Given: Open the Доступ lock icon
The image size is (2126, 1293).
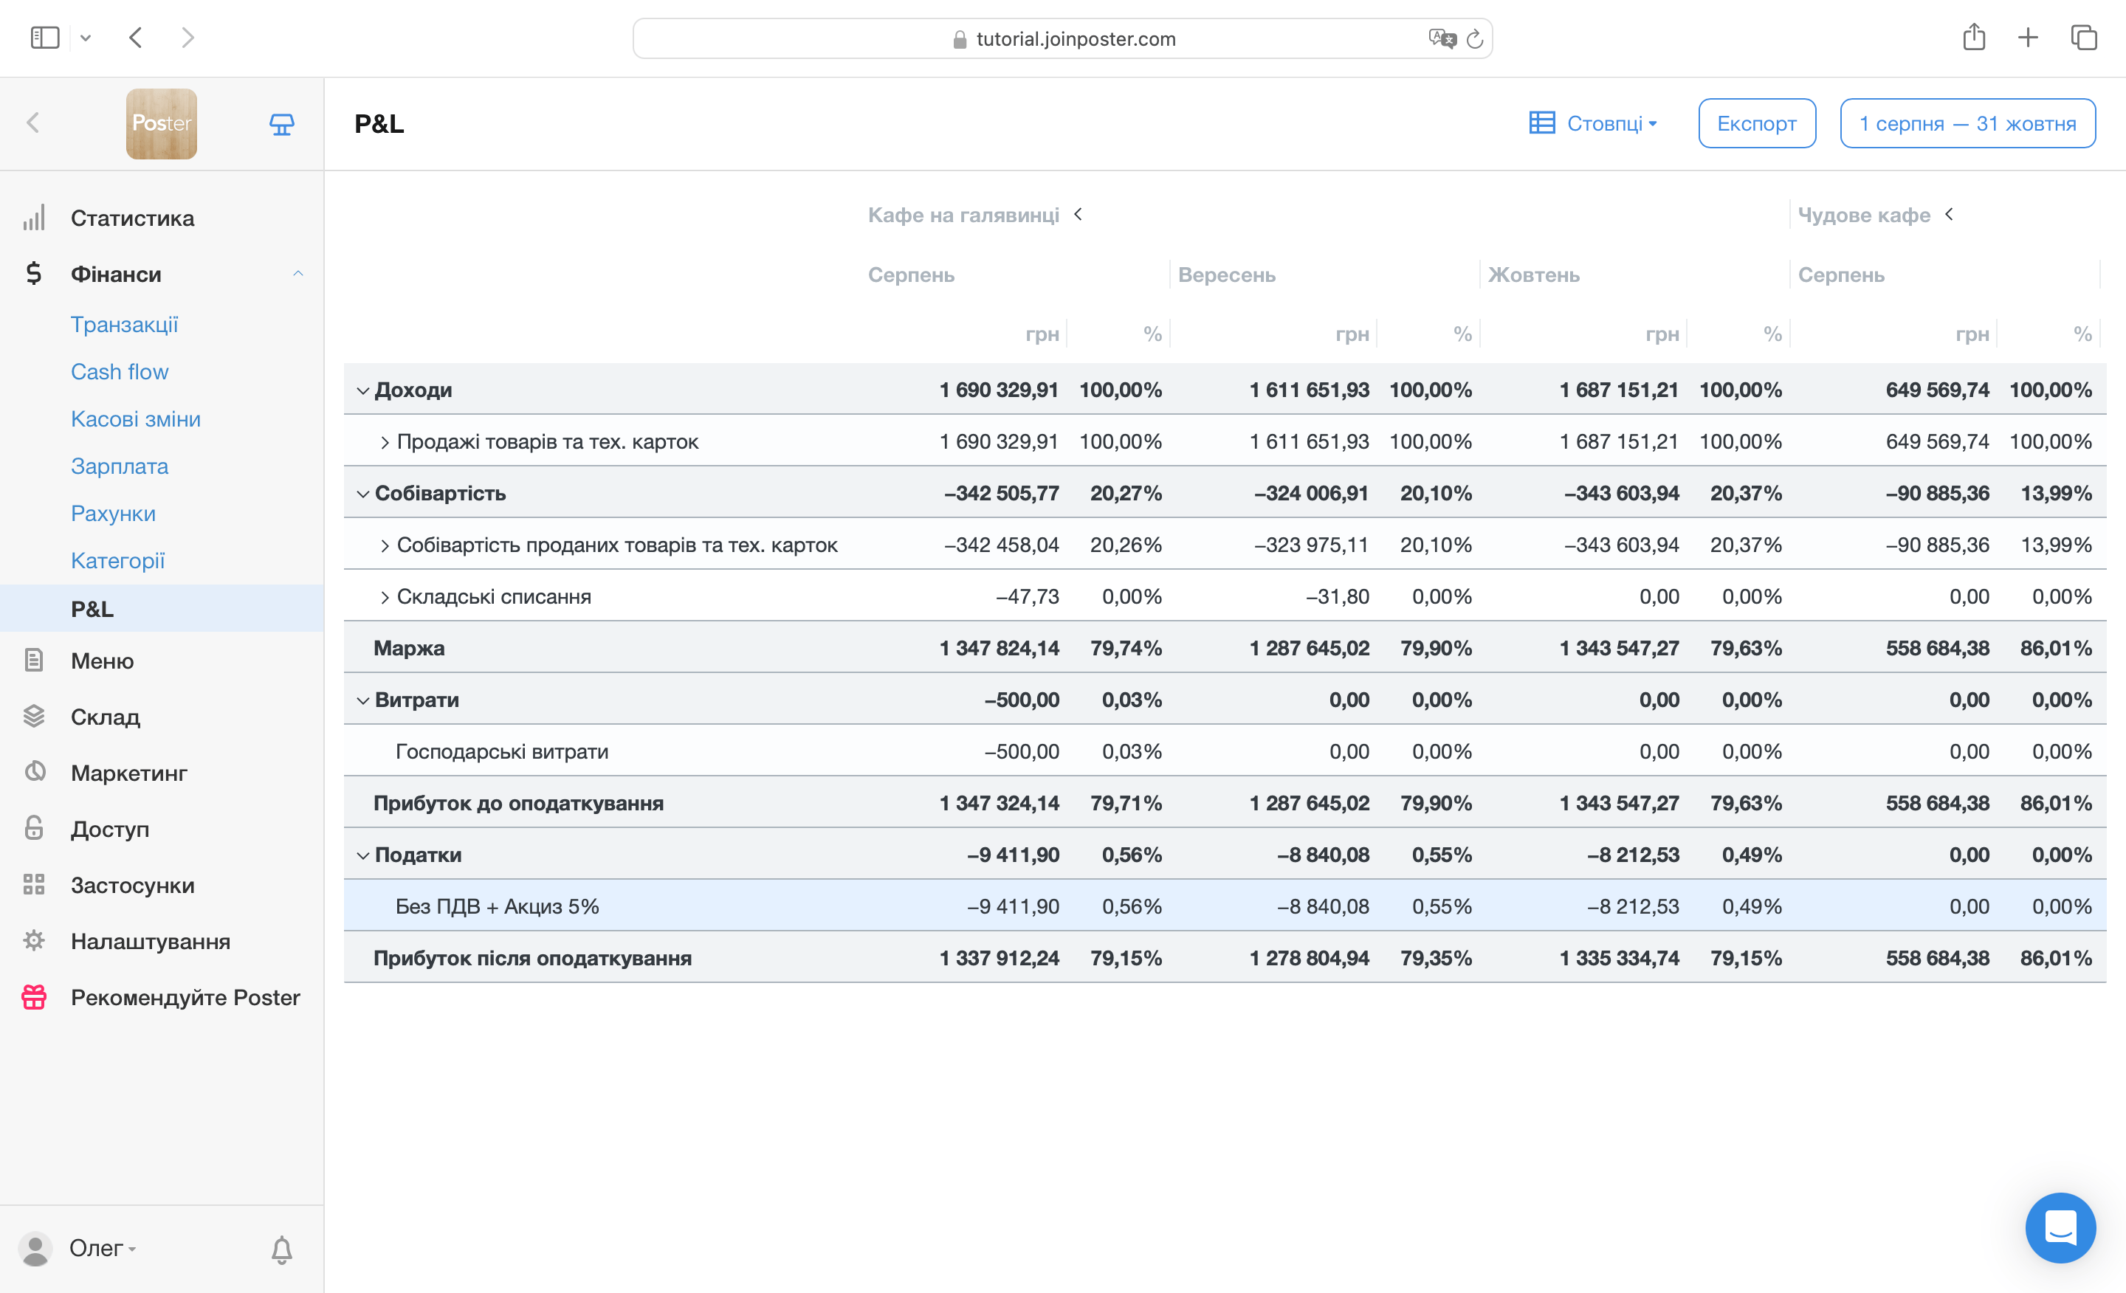Looking at the screenshot, I should tap(34, 828).
